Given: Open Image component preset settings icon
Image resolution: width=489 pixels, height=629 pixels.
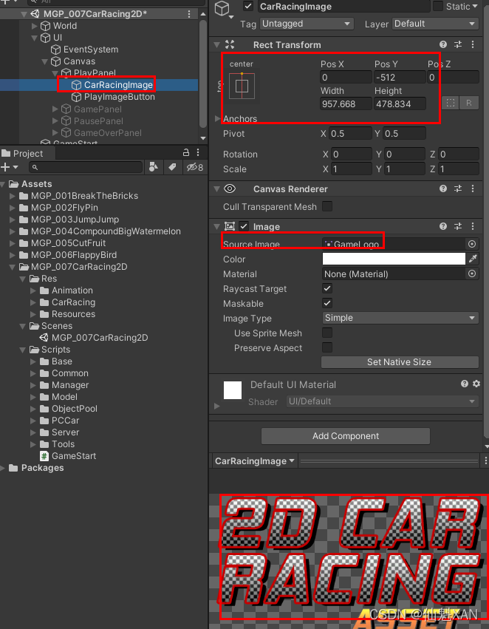Looking at the screenshot, I should 458,226.
